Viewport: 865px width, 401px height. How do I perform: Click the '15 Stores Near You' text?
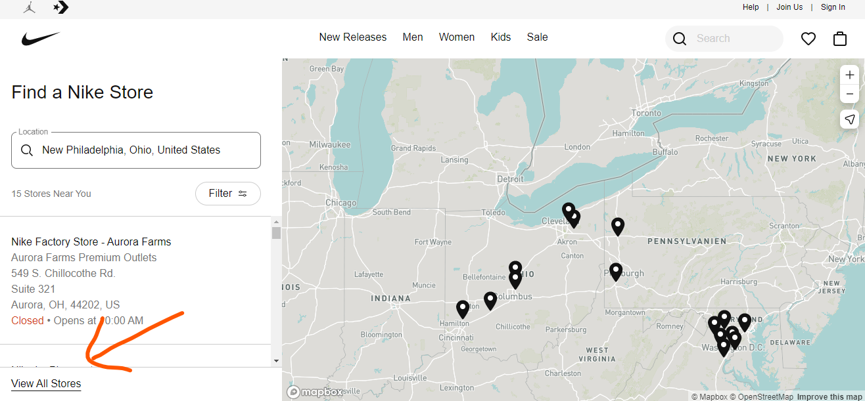point(51,194)
